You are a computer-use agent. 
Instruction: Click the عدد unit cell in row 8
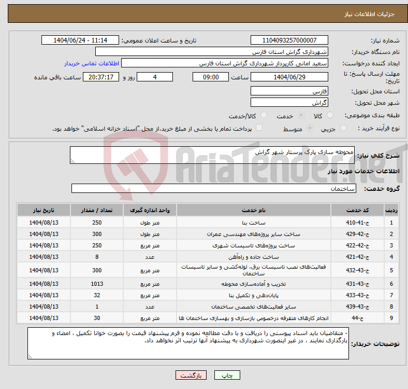pos(150,307)
